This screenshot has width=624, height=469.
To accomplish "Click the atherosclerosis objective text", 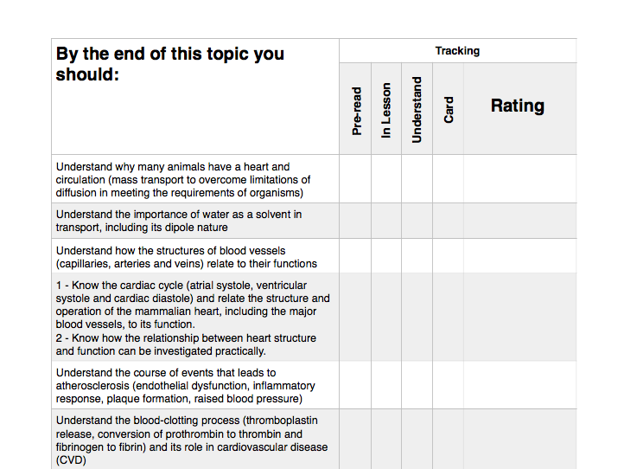I will pyautogui.click(x=186, y=386).
